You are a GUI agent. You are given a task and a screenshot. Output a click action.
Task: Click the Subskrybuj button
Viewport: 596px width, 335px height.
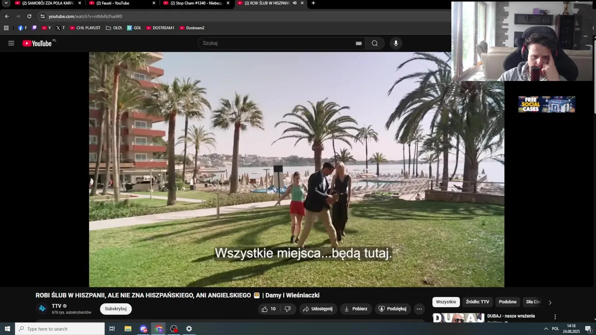[115, 309]
